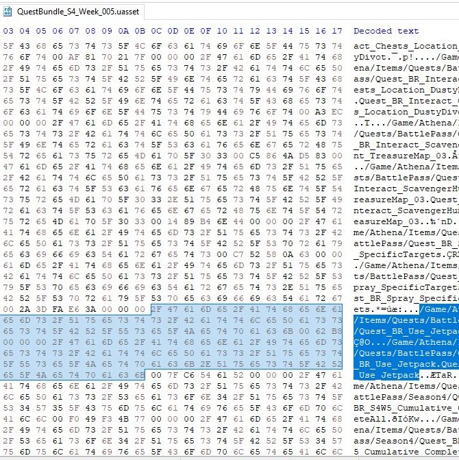Viewport: 459px width, 460px height.
Task: Click decoded text 'Use_Jetpack' in last highlighted row
Action: [389, 375]
